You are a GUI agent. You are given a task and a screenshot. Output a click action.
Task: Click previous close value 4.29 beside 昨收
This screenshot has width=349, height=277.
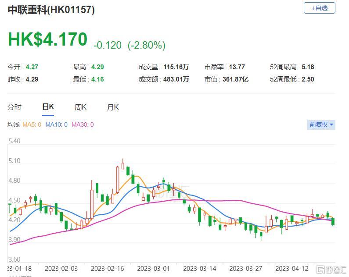coord(32,79)
